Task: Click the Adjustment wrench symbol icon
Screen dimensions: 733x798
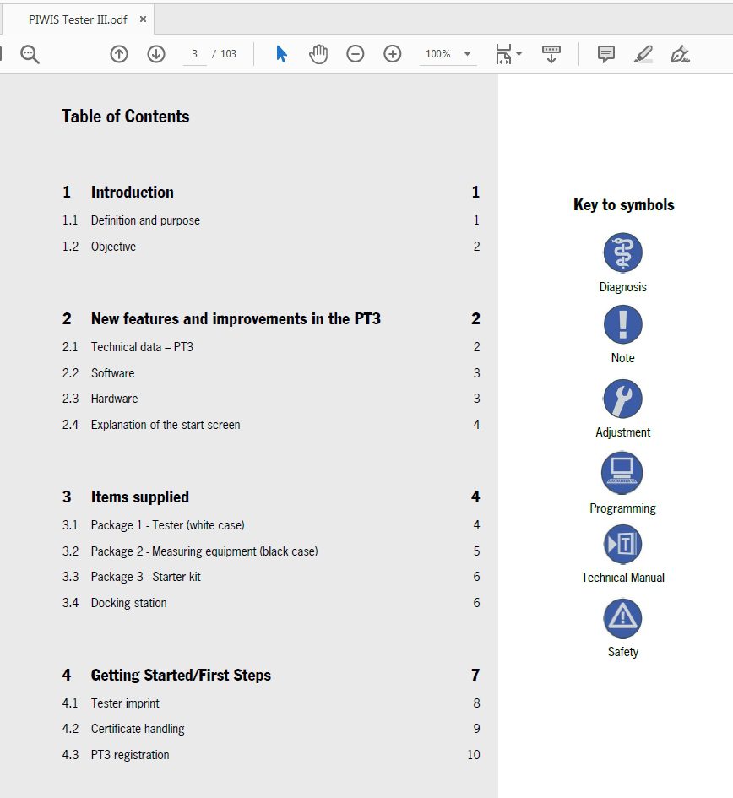Action: click(623, 399)
